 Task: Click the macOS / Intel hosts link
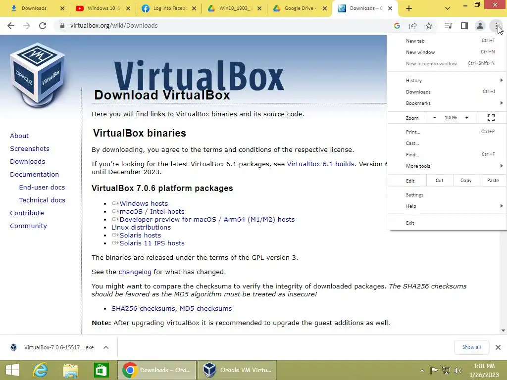click(x=152, y=211)
